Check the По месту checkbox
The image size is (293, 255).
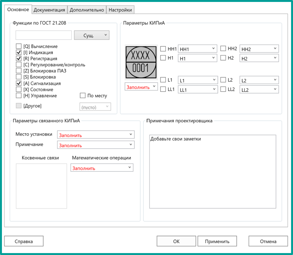tap(83, 96)
